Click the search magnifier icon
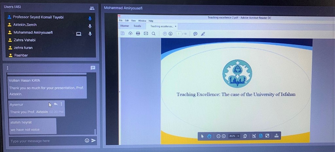The width and height of the screenshot is (335, 152). point(153,34)
